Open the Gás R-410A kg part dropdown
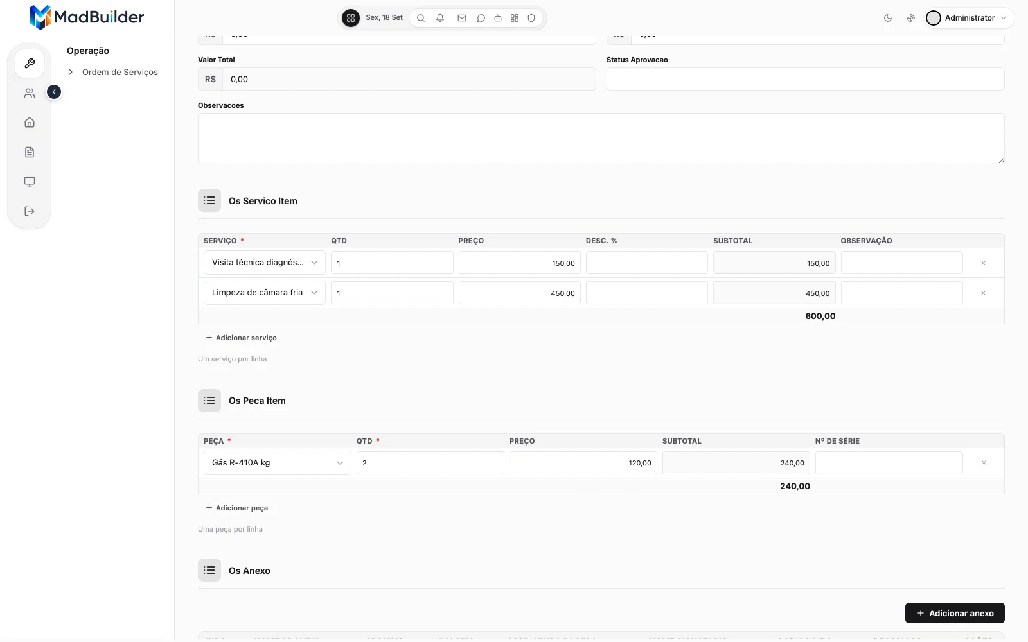1028x642 pixels. point(278,463)
